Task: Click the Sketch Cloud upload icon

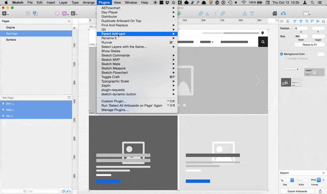Action: click(x=283, y=14)
